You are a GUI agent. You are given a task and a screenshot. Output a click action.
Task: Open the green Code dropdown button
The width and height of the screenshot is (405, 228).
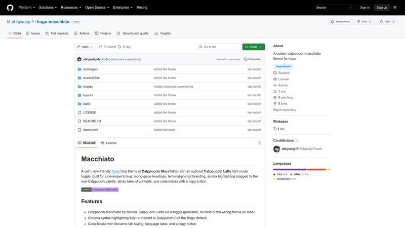pyautogui.click(x=254, y=47)
